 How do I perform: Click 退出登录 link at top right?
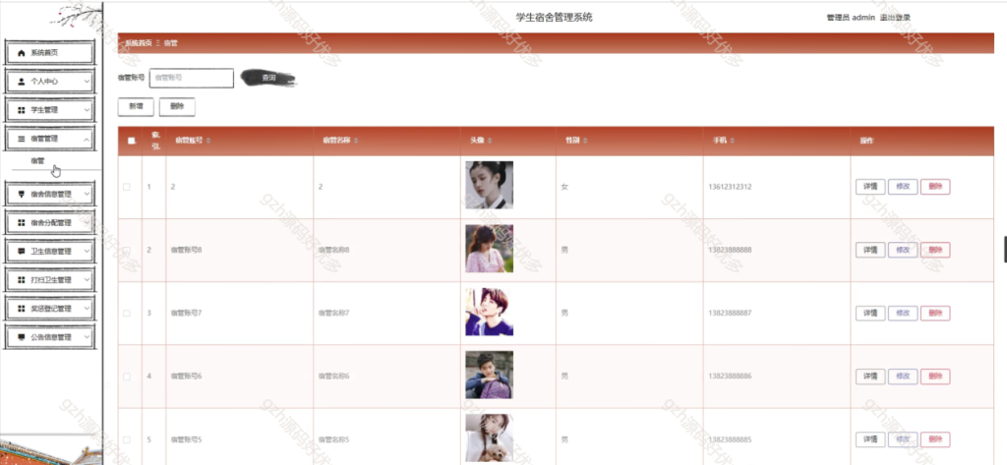click(x=895, y=18)
